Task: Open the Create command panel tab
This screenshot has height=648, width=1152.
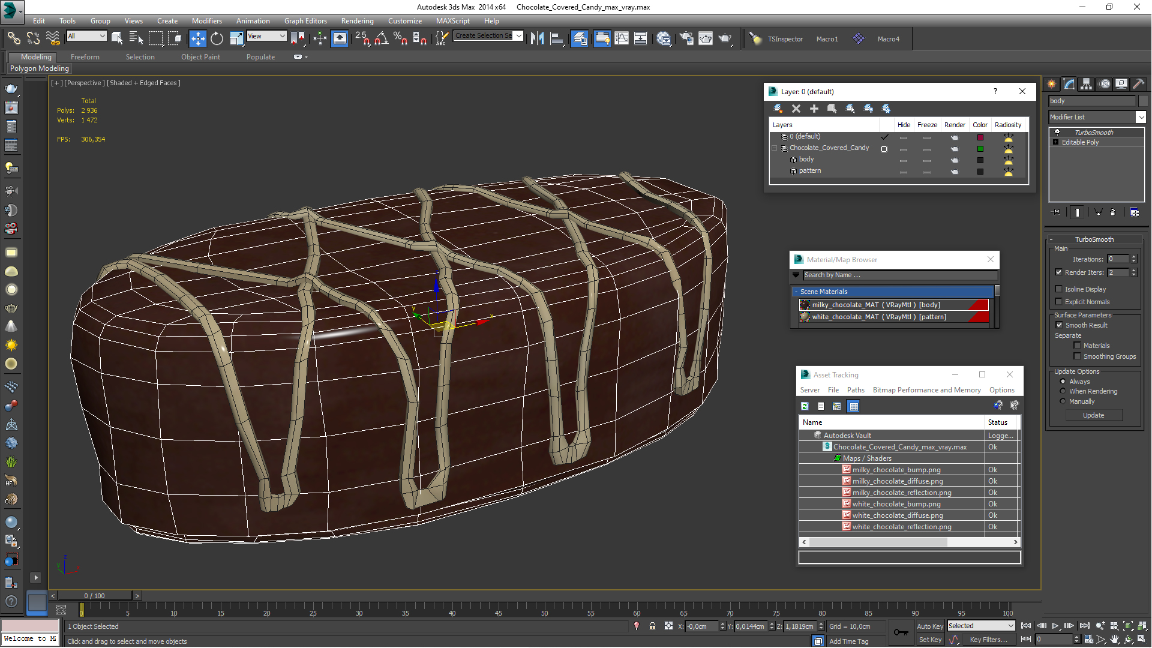Action: [x=1052, y=84]
